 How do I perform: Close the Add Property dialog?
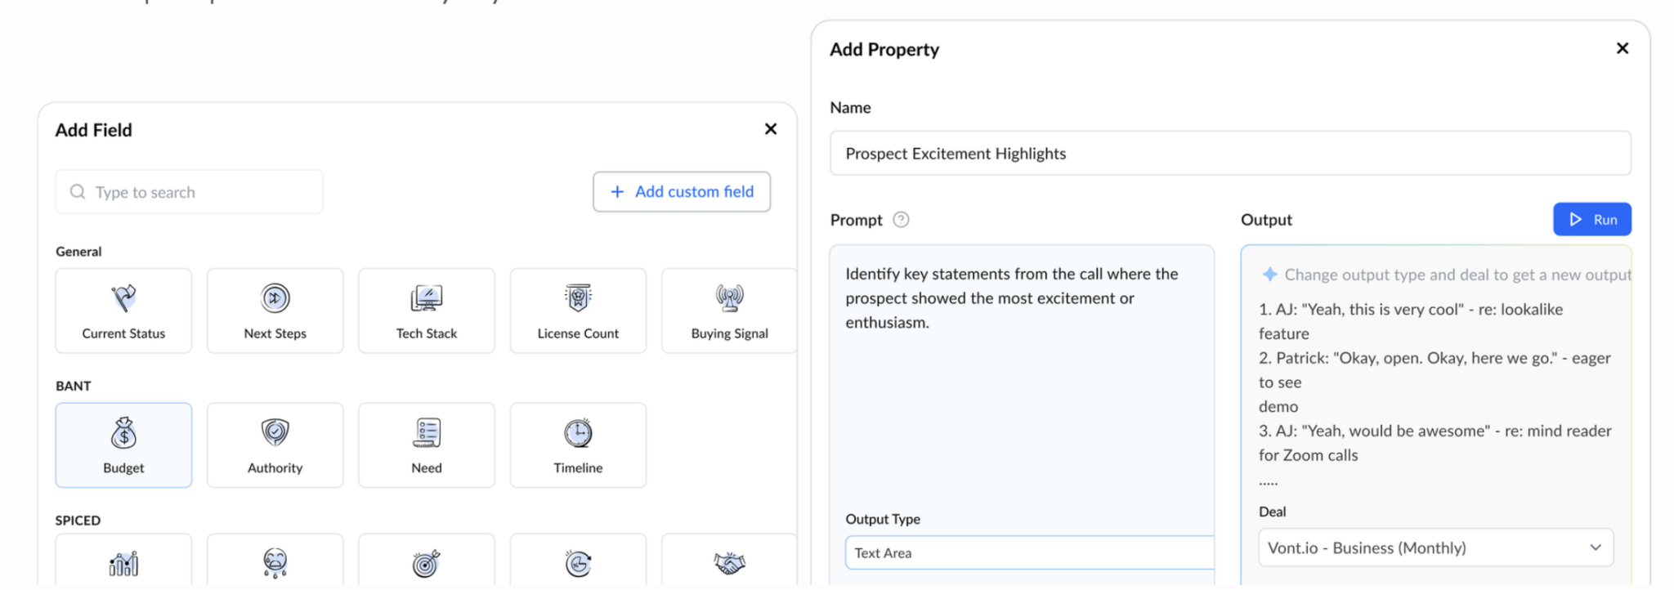tap(1623, 48)
